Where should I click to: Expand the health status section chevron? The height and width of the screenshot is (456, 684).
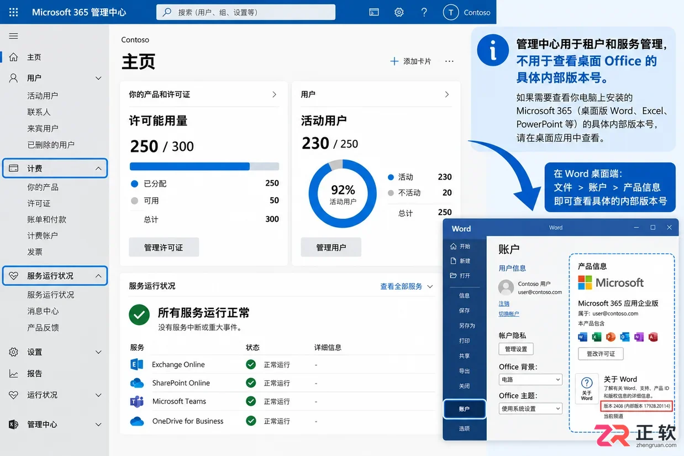tap(98, 395)
